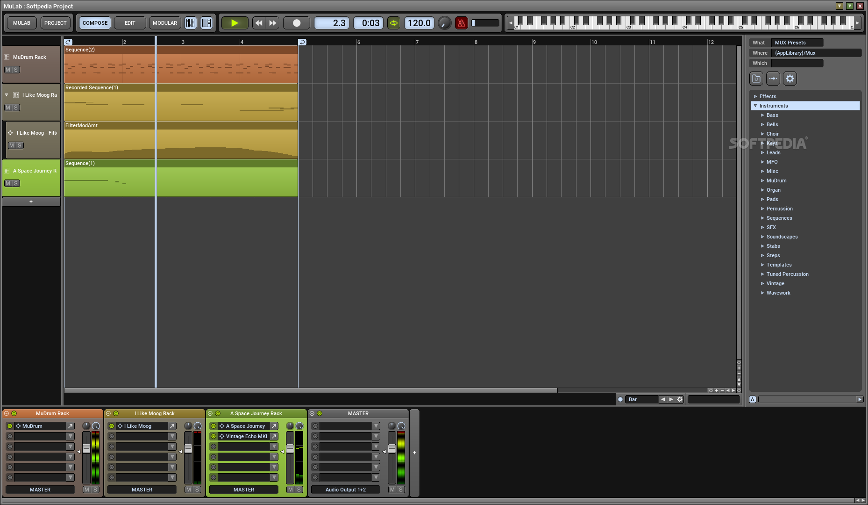This screenshot has height=505, width=868.
Task: Click the loop start marker in timeline
Action: tap(68, 42)
